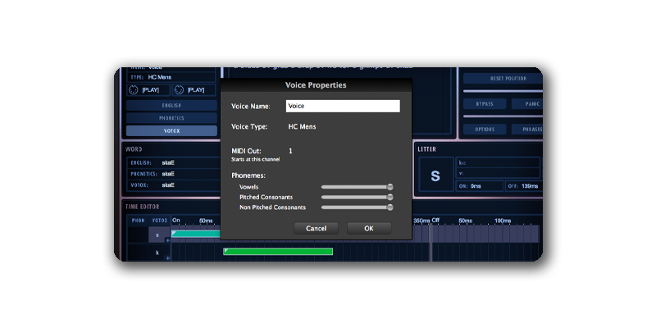The image size is (656, 328).
Task: Click the large S letter tile
Action: (x=435, y=175)
